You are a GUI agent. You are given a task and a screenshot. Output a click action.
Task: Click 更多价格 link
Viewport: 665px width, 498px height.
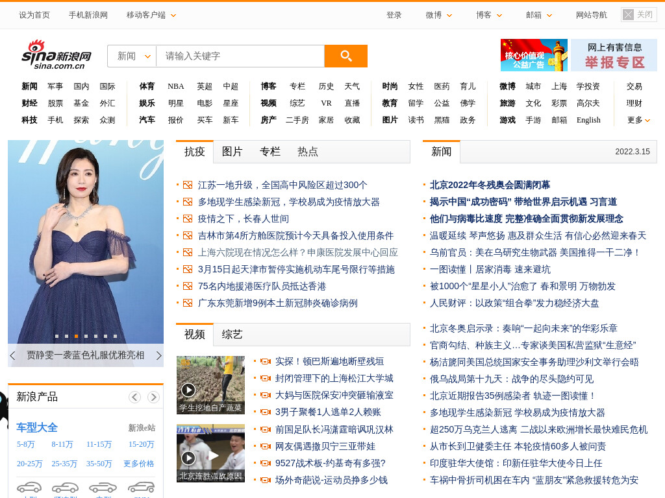(x=139, y=464)
